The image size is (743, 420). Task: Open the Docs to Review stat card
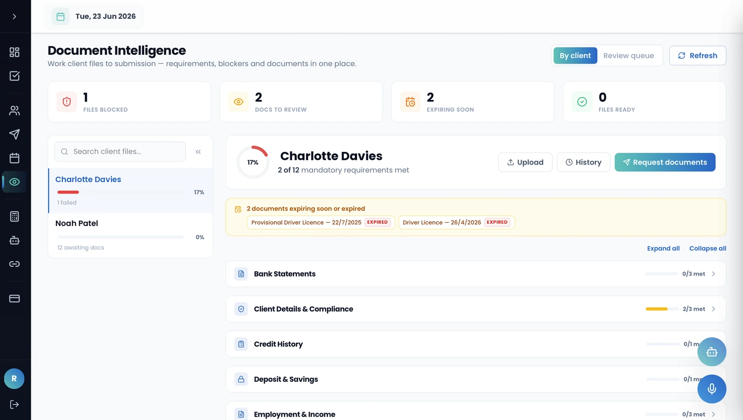pyautogui.click(x=301, y=102)
